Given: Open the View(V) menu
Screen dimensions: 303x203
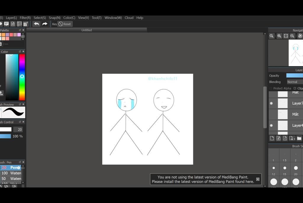Looking at the screenshot, I should 83,17.
